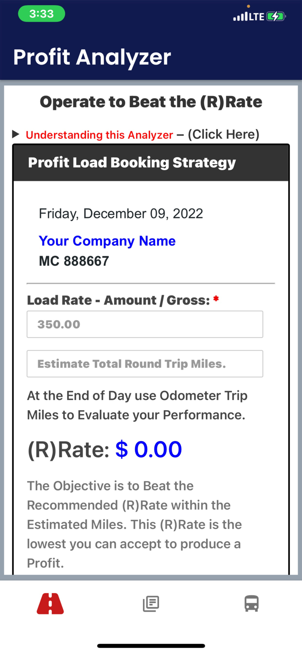Screen dimensions: 302x654
Task: Click the green time pill showing 3:33
Action: pyautogui.click(x=41, y=14)
